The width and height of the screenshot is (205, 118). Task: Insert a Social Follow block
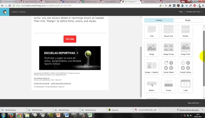185,67
